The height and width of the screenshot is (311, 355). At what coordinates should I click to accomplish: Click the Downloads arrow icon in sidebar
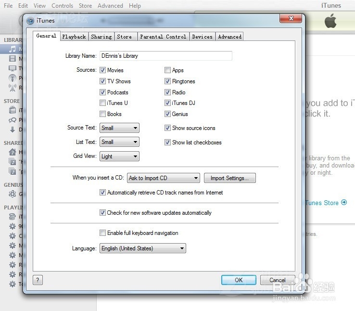point(13,130)
